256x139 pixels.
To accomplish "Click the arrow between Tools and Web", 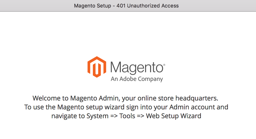I will click(141, 116).
